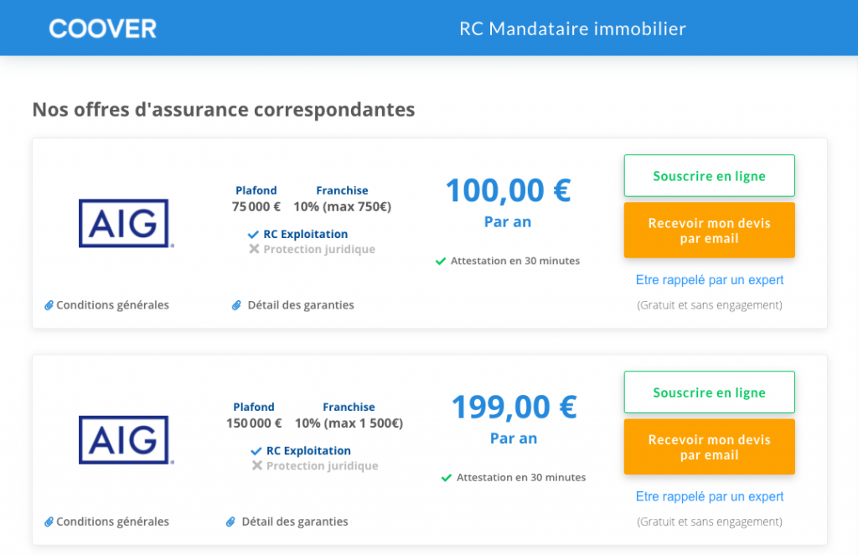Request an expert callback for the first offer
Screen dimensions: 858x555
tap(709, 280)
